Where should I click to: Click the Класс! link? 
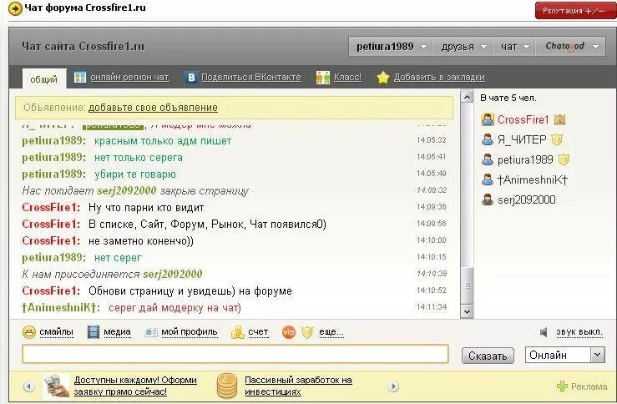pyautogui.click(x=347, y=77)
